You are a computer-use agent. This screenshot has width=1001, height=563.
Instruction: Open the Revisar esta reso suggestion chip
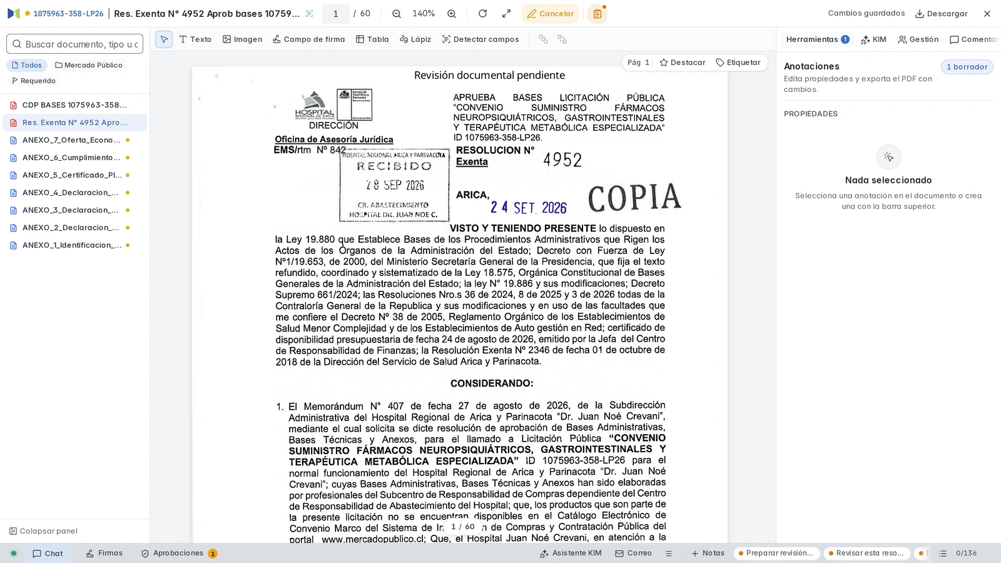pyautogui.click(x=866, y=554)
